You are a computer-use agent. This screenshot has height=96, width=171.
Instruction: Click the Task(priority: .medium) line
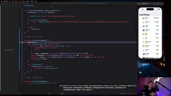42,66
